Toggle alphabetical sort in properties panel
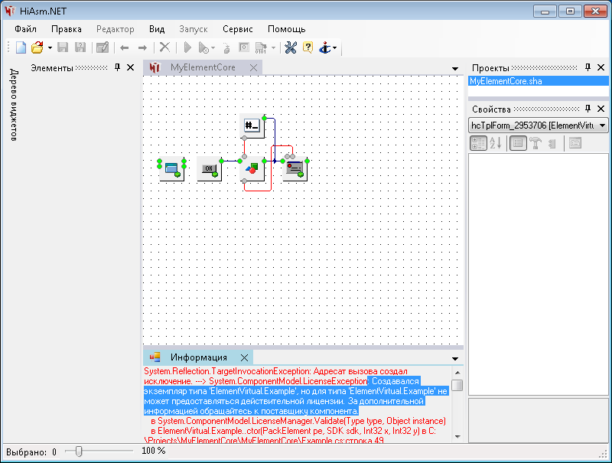The height and width of the screenshot is (463, 612). (495, 143)
